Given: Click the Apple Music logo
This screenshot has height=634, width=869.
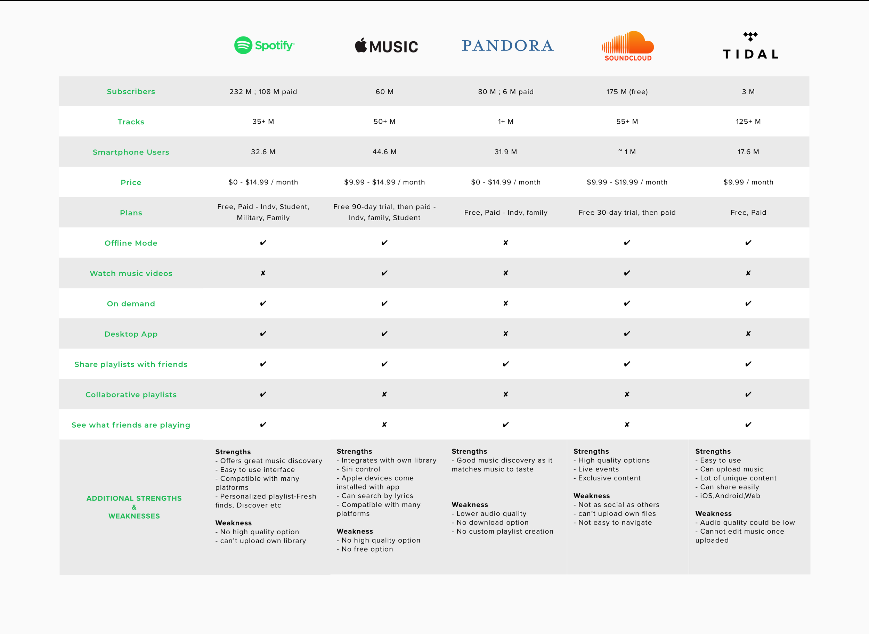Looking at the screenshot, I should [x=386, y=46].
